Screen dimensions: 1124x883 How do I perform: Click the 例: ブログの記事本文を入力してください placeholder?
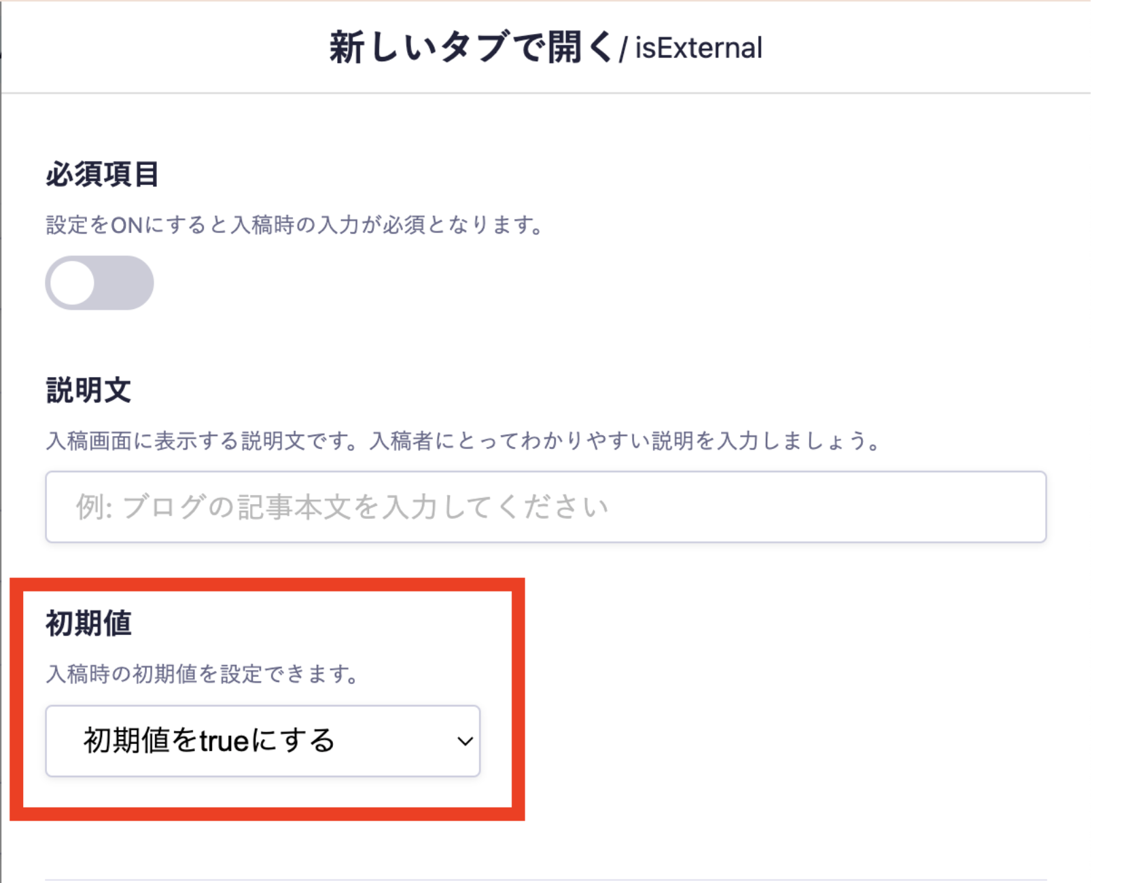coord(341,507)
